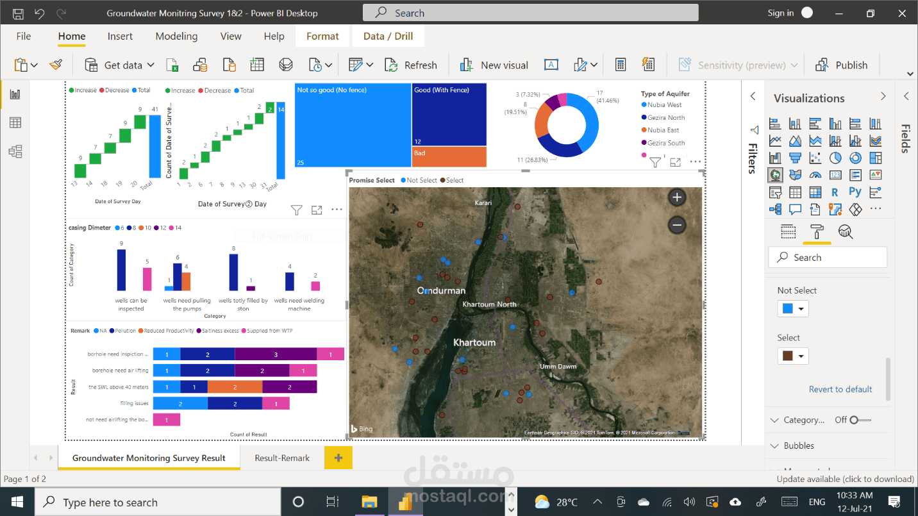
Task: Open the File menu
Action: [24, 36]
